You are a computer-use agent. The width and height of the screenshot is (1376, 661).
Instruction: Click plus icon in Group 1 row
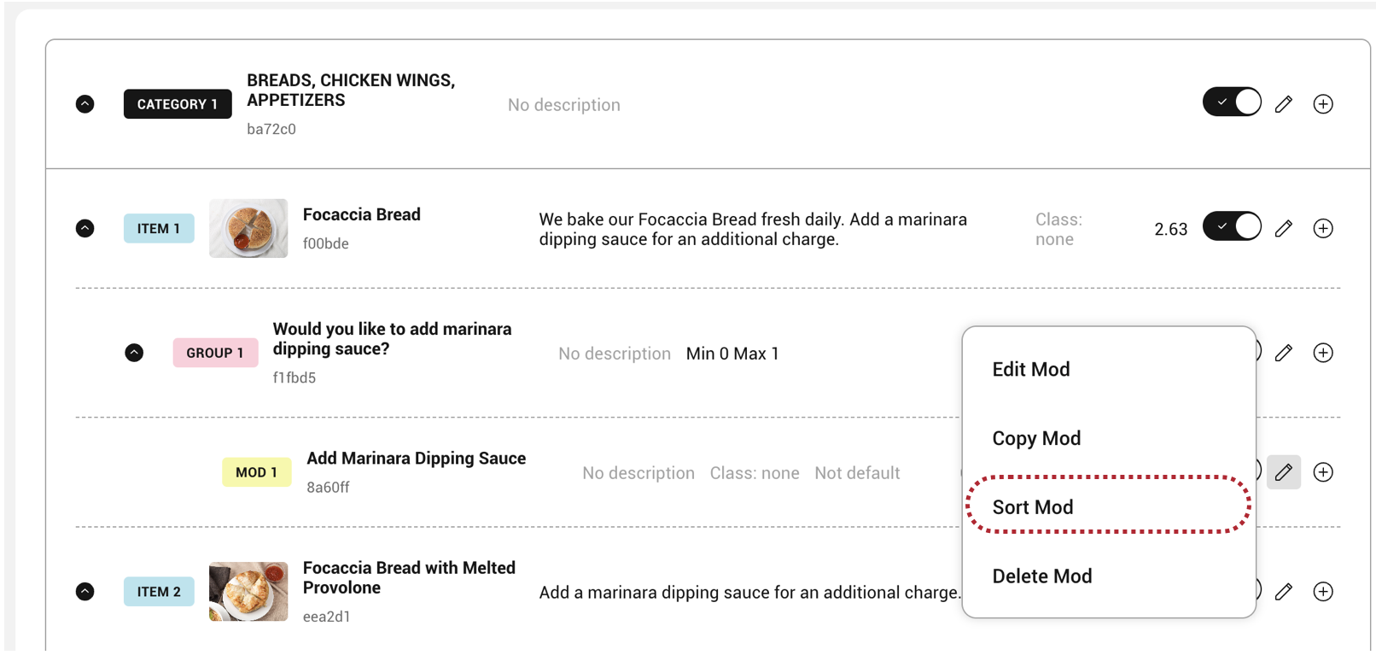click(1322, 353)
